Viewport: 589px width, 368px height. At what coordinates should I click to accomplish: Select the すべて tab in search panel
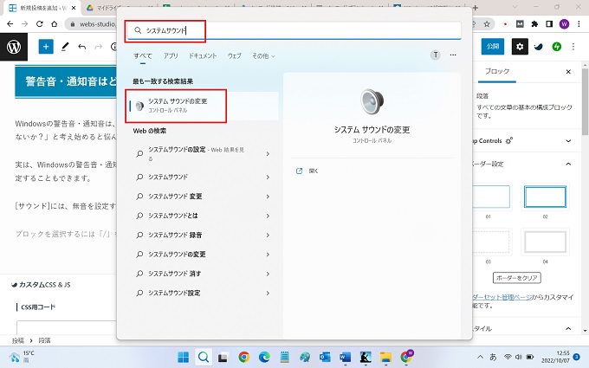(x=143, y=56)
